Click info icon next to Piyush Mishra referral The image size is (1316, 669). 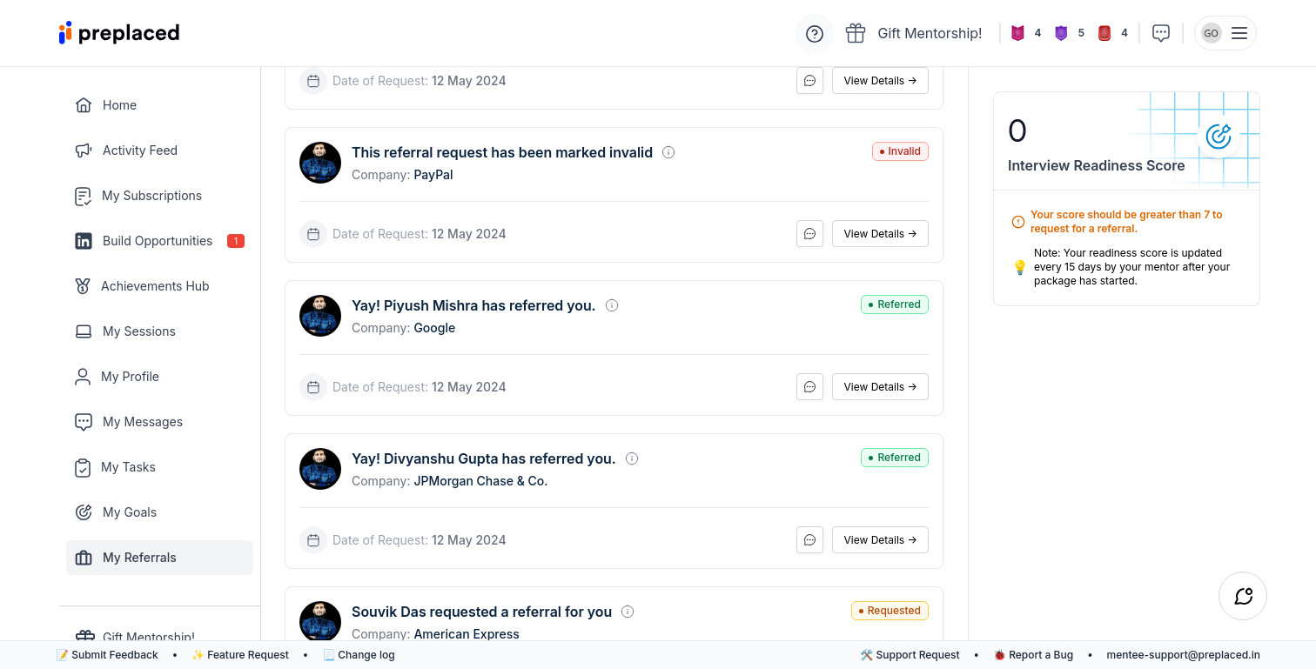coord(612,305)
